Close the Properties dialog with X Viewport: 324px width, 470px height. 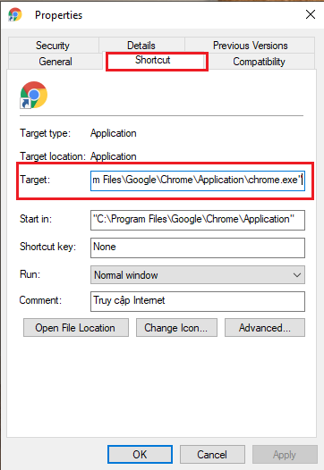[x=311, y=14]
